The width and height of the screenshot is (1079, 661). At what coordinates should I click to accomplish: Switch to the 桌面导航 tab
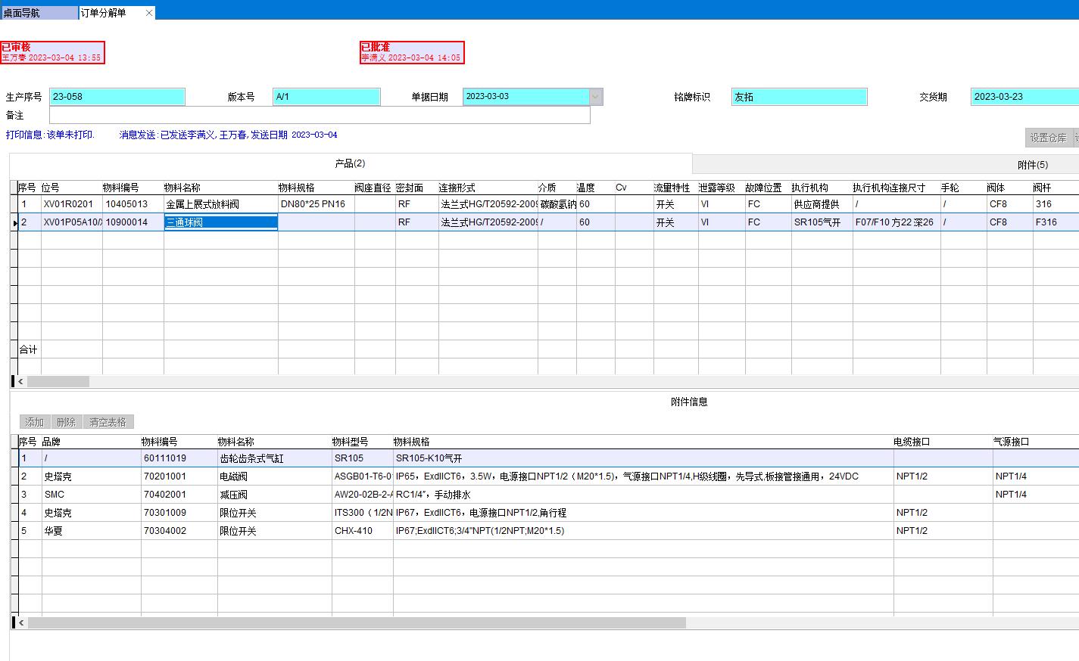(x=38, y=13)
